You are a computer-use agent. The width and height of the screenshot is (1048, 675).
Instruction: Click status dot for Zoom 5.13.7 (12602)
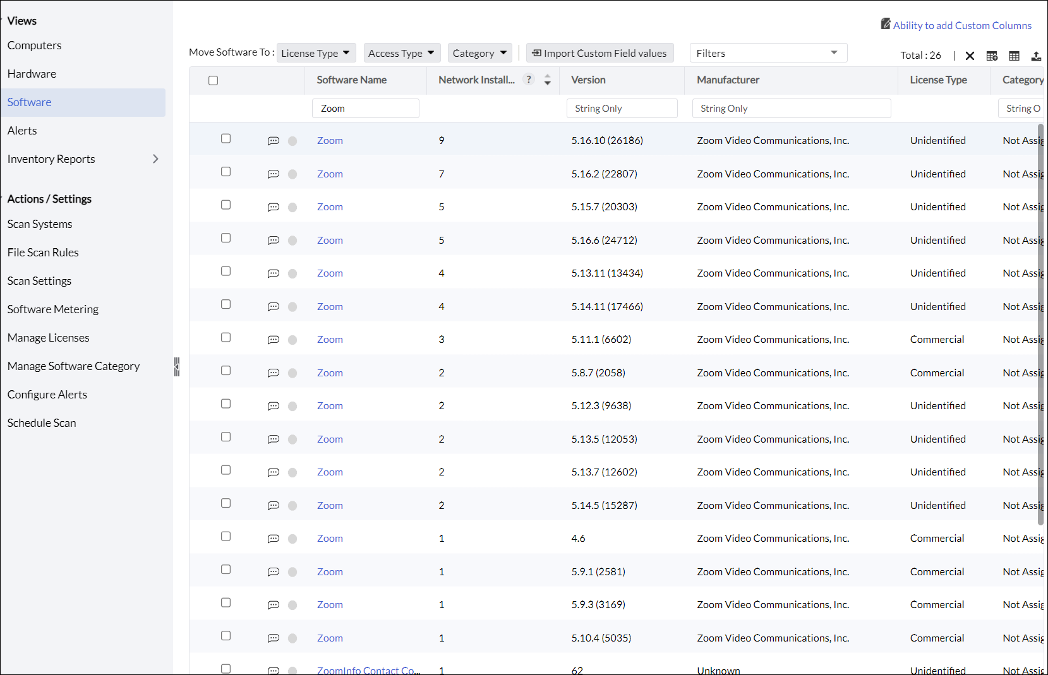point(292,472)
